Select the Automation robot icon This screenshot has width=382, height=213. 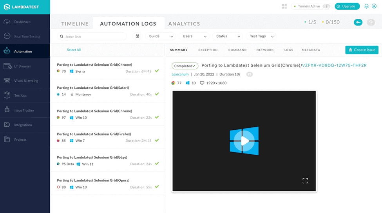pyautogui.click(x=7, y=51)
